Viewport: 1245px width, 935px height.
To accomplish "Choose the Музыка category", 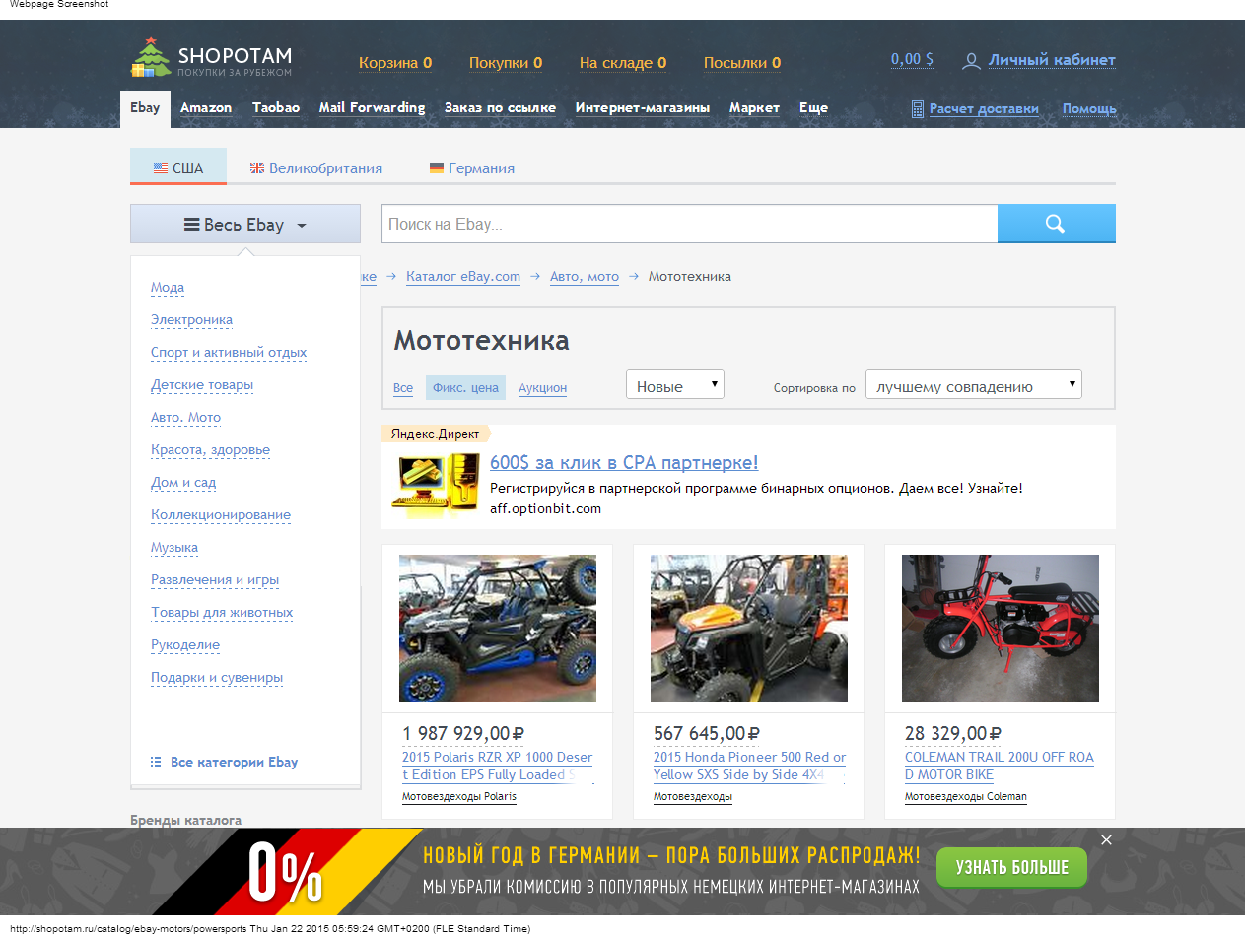I will (x=174, y=548).
